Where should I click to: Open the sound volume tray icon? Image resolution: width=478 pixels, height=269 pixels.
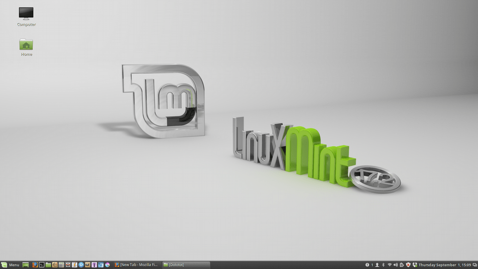pyautogui.click(x=395, y=265)
